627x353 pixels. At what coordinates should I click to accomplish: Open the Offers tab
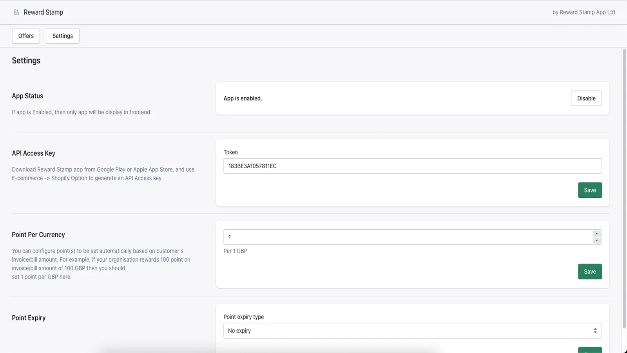26,36
